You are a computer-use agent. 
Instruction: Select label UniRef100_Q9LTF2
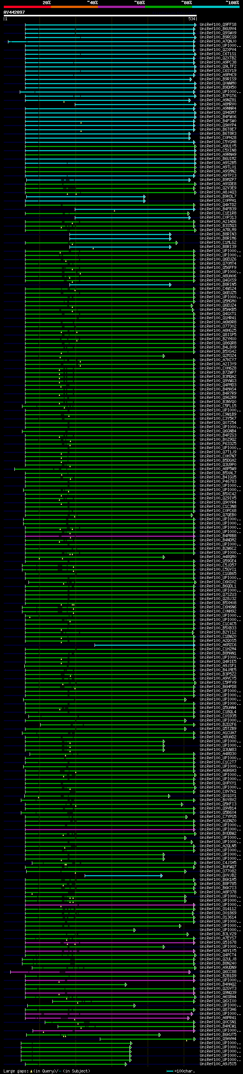(x=218, y=66)
